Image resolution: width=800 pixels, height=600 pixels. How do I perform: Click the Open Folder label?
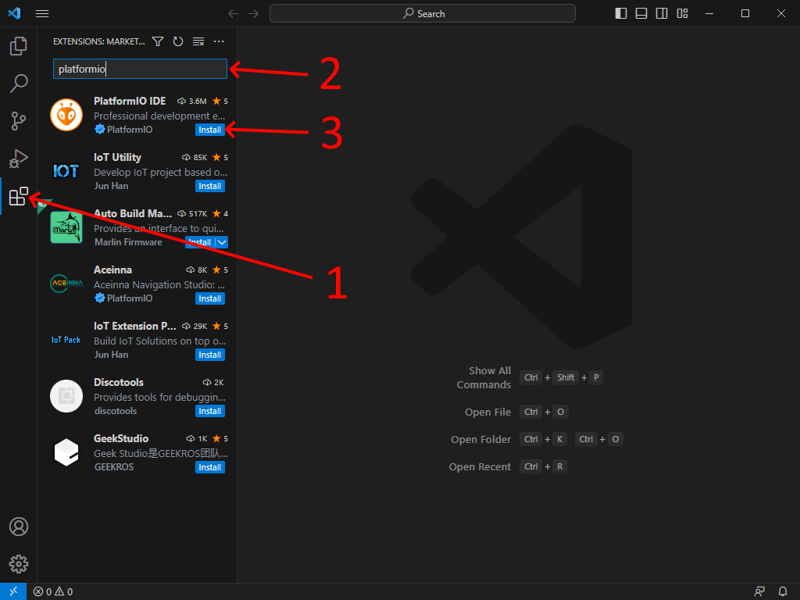pos(480,439)
